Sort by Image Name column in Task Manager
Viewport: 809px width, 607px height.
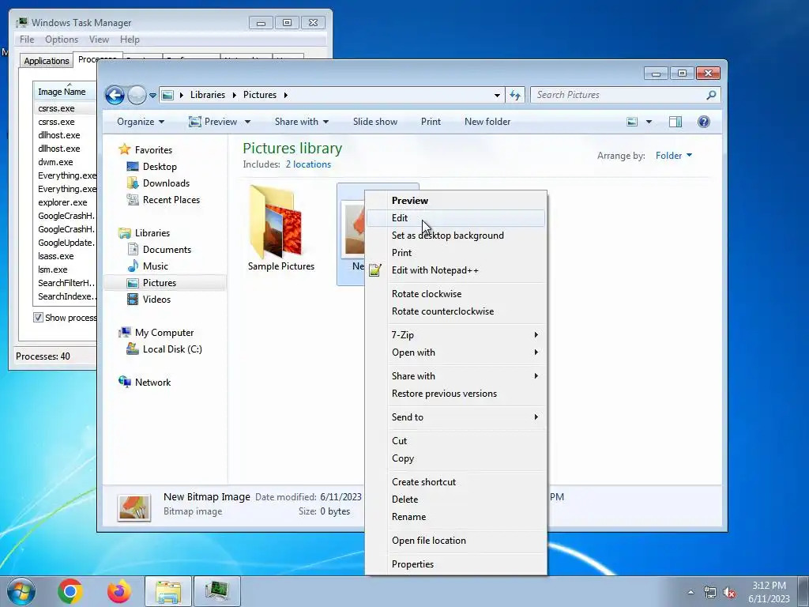(65, 92)
